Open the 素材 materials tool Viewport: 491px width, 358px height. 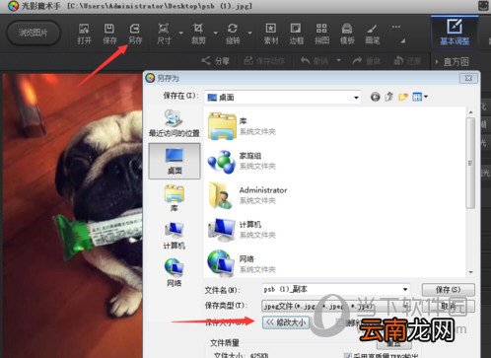point(271,34)
